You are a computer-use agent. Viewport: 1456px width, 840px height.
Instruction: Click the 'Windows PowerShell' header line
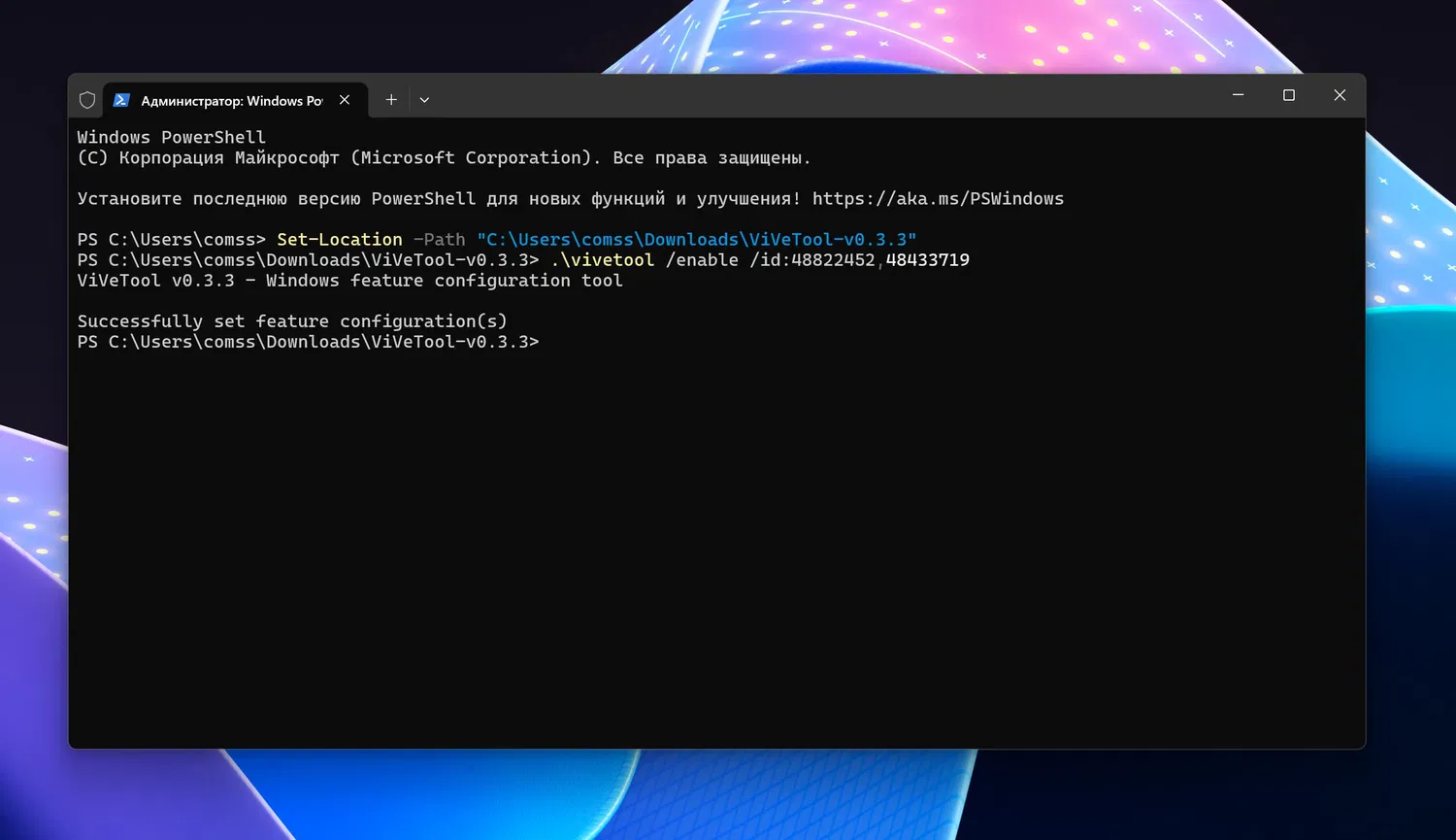(172, 138)
